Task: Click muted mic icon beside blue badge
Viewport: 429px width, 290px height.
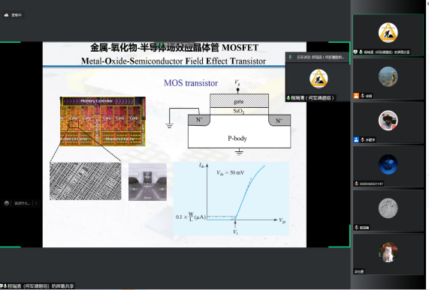Action: [362, 139]
